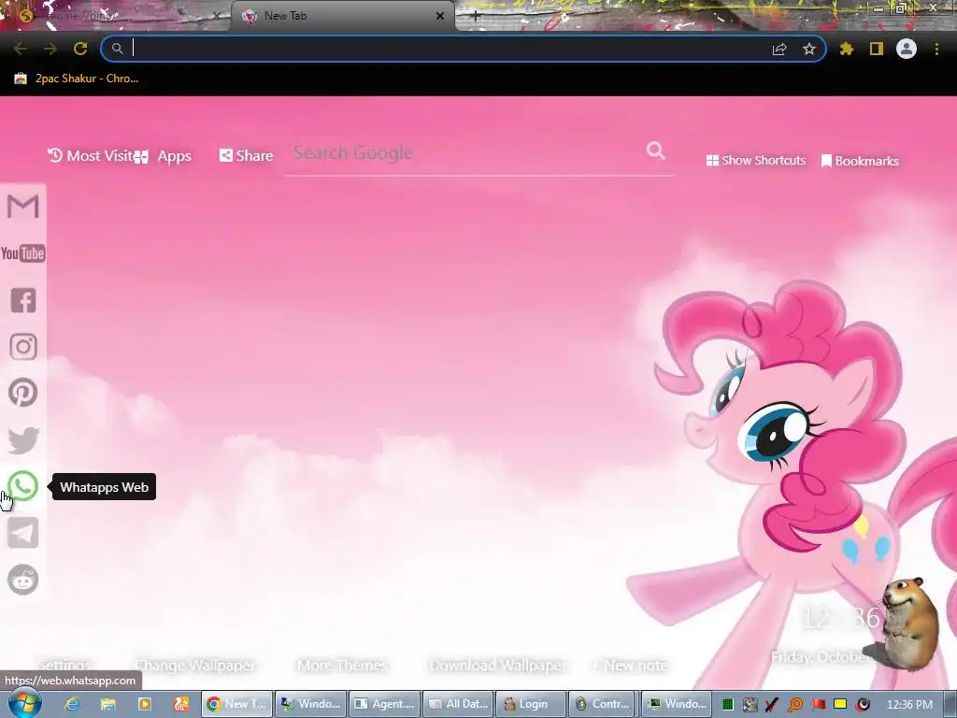Open Facebook from the sidebar
The width and height of the screenshot is (957, 718).
[x=23, y=300]
